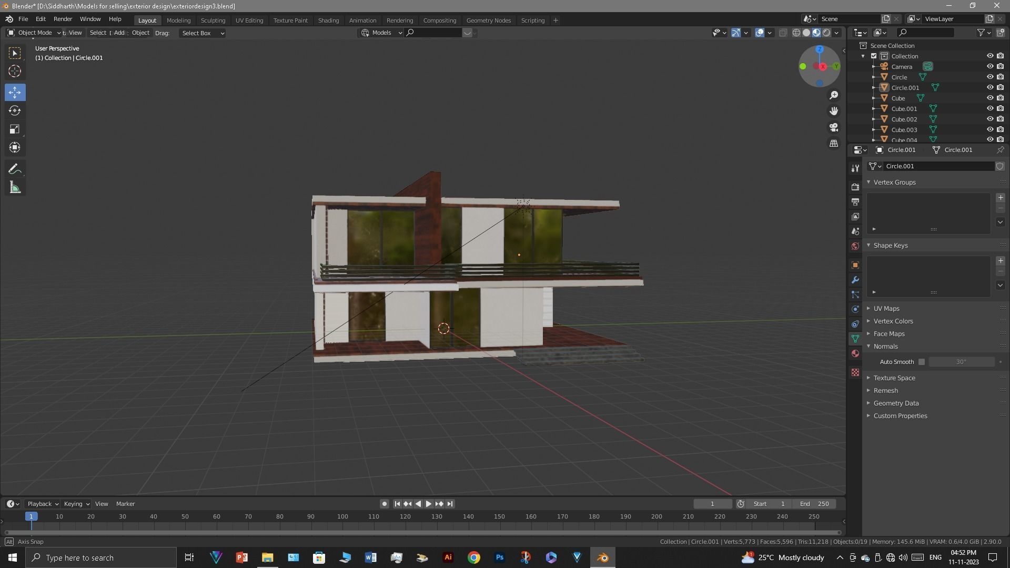
Task: Select the Annotate pencil tool
Action: pos(15,169)
